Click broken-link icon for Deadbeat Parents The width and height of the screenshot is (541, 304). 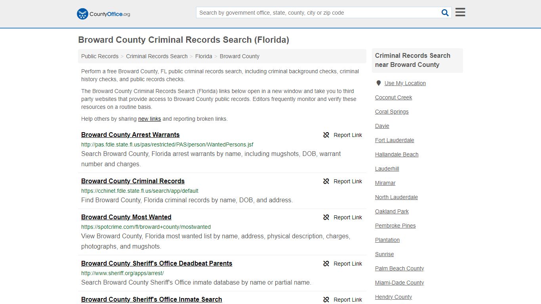tap(326, 264)
